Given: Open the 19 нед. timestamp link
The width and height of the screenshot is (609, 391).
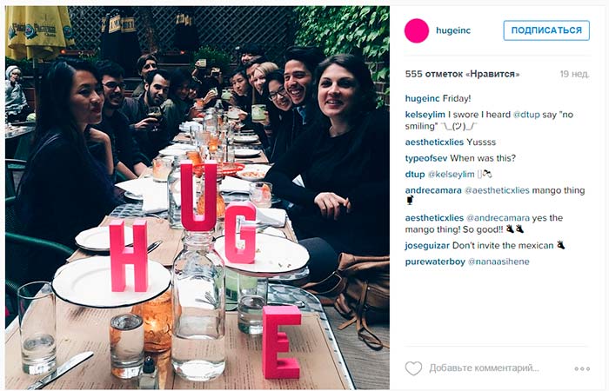Looking at the screenshot, I should pos(574,74).
